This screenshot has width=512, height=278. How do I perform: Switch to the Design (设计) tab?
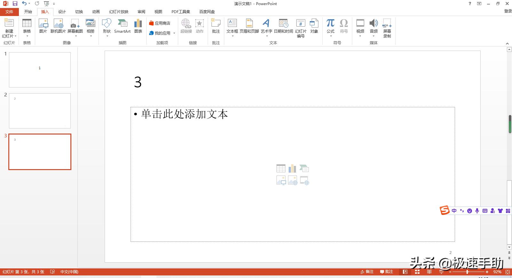[x=62, y=12]
